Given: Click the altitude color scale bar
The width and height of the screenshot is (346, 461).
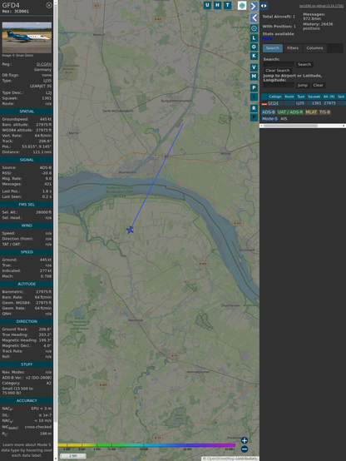Looking at the screenshot, I should click(146, 445).
